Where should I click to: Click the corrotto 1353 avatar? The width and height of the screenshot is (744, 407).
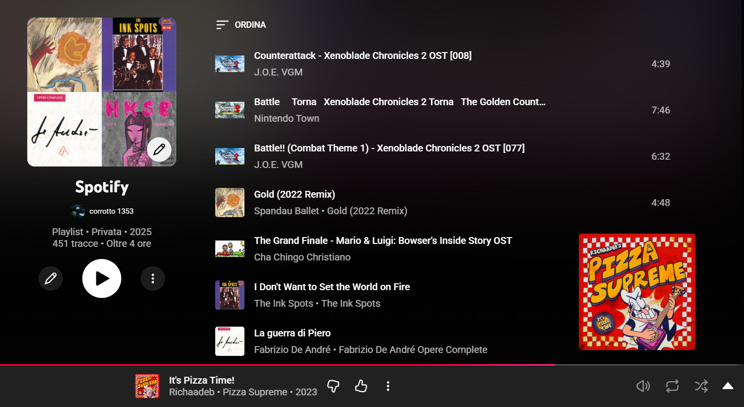[78, 211]
